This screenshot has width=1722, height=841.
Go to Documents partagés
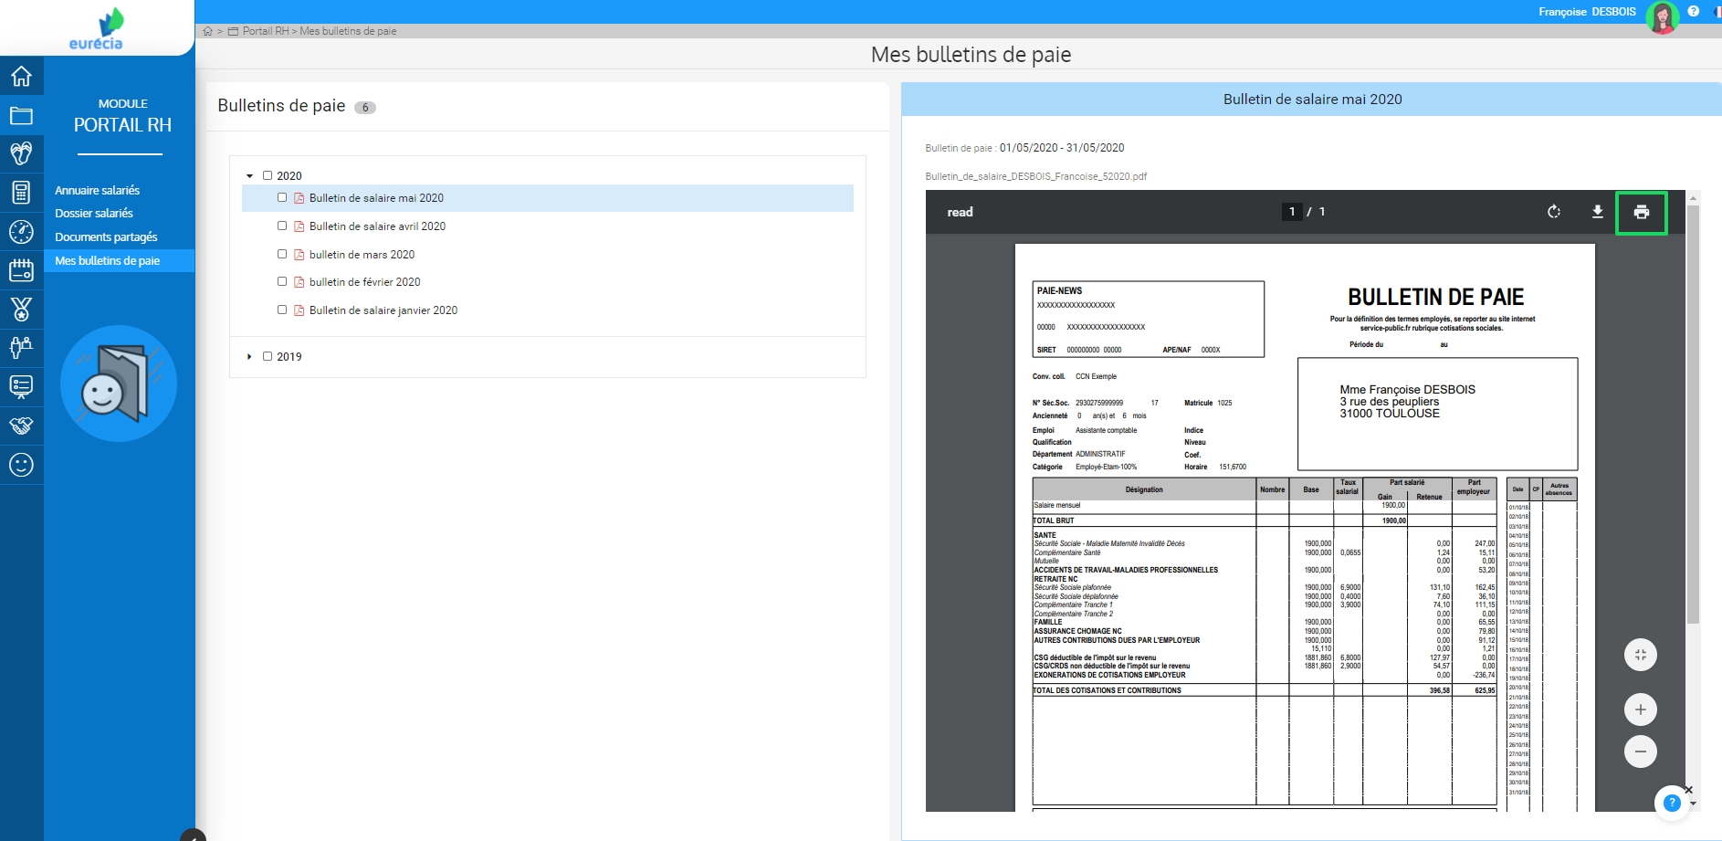pyautogui.click(x=106, y=237)
